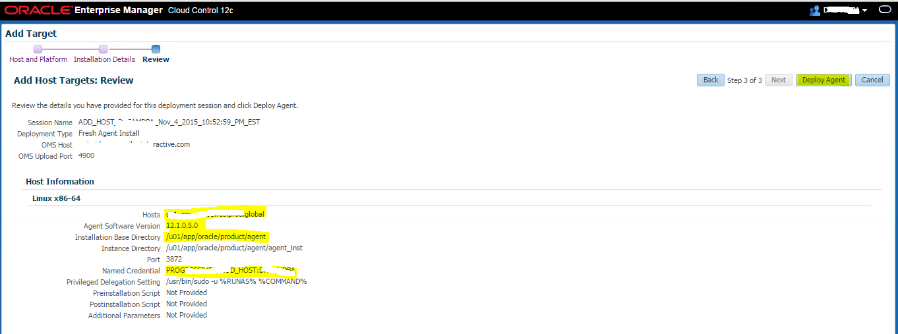Image resolution: width=898 pixels, height=334 pixels.
Task: Click the Deployment Type label
Action: coord(45,134)
